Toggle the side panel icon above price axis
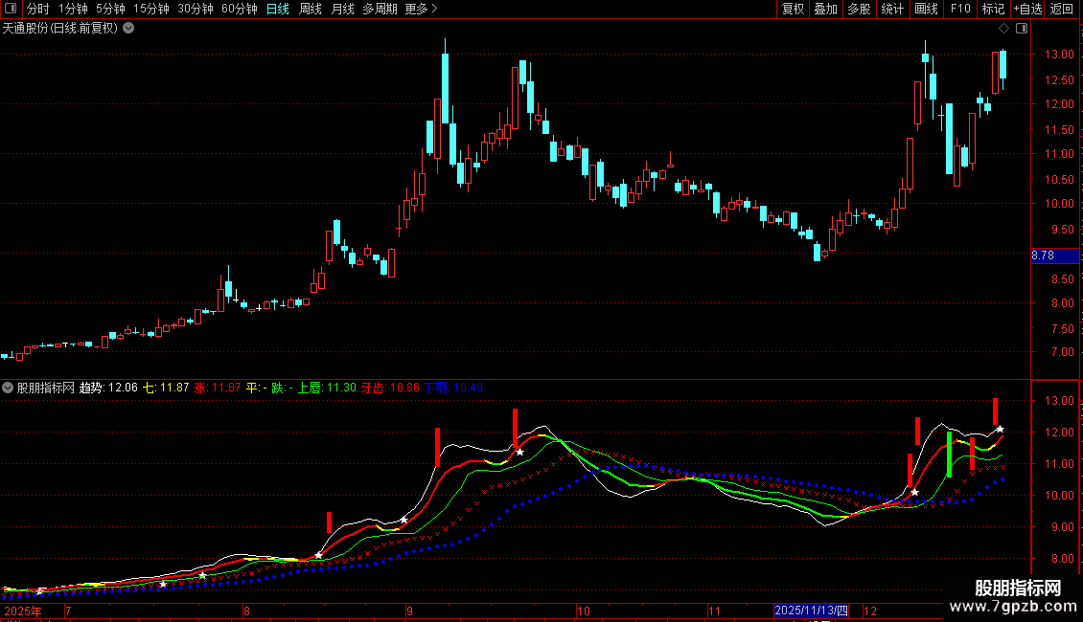The height and width of the screenshot is (622, 1083). click(x=1022, y=29)
